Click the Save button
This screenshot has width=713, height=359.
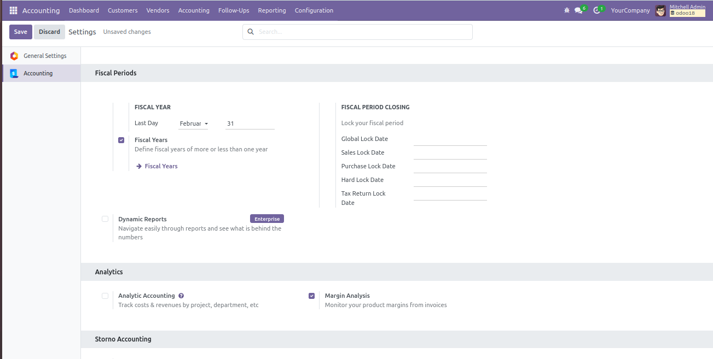[x=21, y=32]
